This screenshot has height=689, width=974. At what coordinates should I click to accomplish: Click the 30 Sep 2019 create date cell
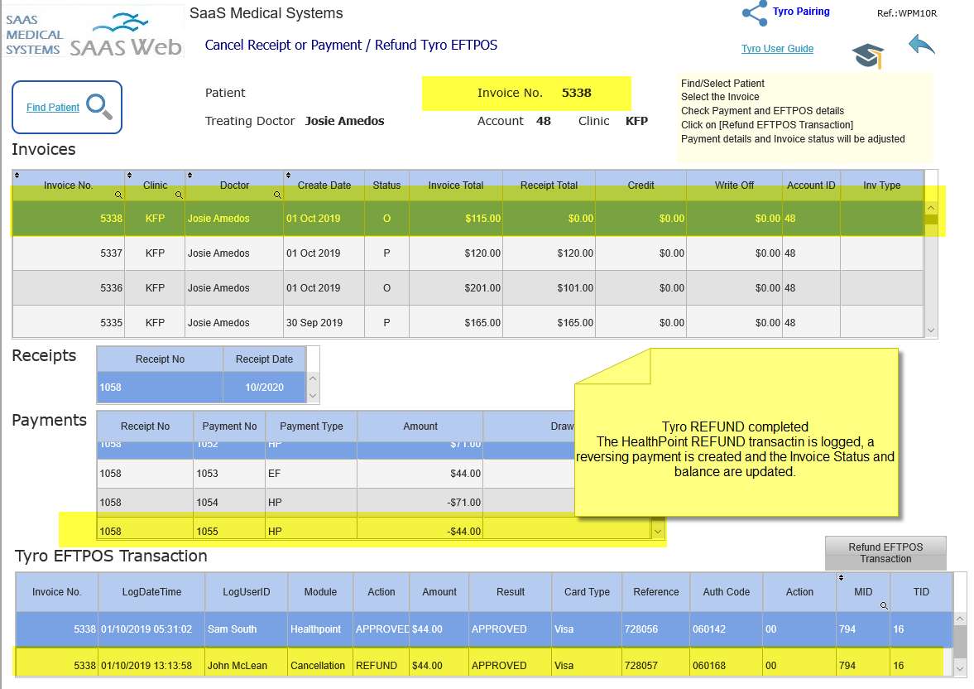pos(324,323)
